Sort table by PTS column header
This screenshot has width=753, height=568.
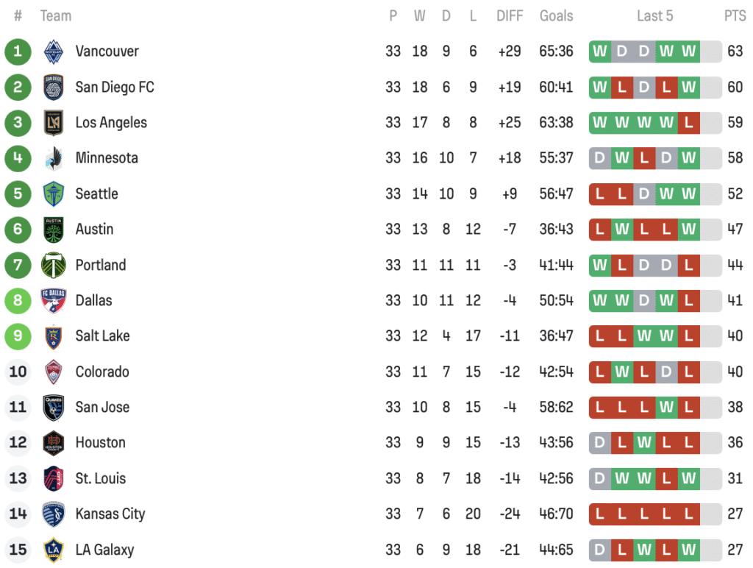[735, 16]
